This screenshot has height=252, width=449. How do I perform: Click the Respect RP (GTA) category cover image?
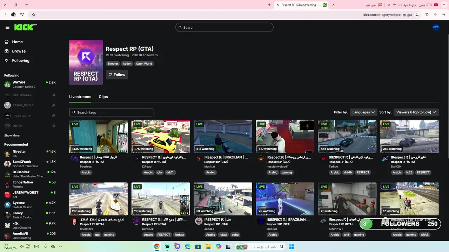(x=86, y=62)
